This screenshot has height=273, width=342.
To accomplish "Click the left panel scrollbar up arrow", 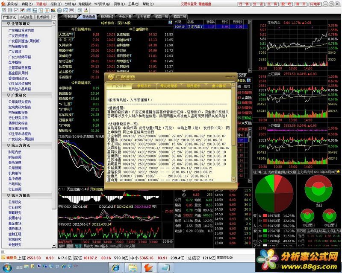I will tap(54, 23).
